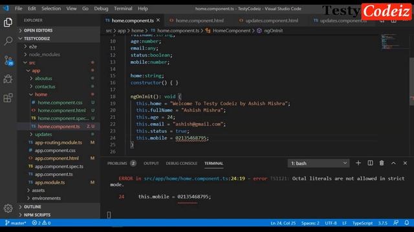Open the Selection menu
Screen dimensions: 414x232
pyautogui.click(x=51, y=8)
